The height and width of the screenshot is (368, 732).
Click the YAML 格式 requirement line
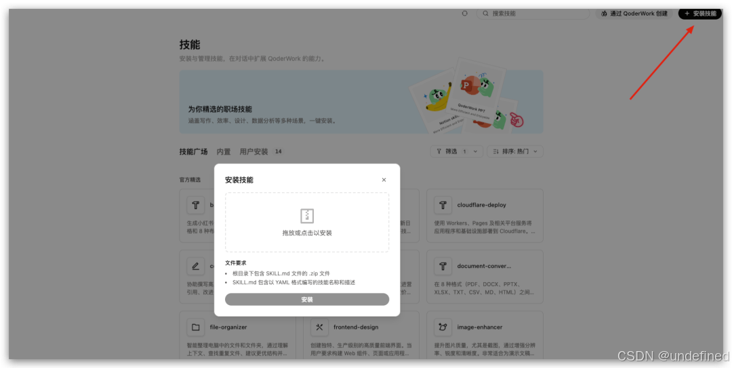pyautogui.click(x=294, y=282)
